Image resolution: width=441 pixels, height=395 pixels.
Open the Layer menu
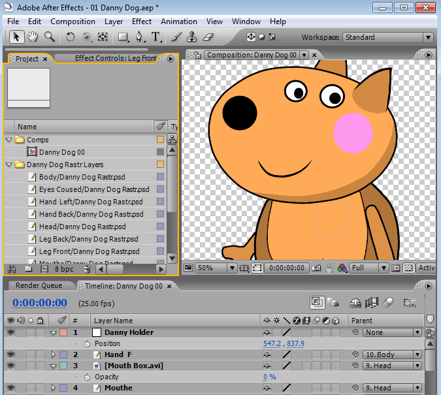pos(113,22)
